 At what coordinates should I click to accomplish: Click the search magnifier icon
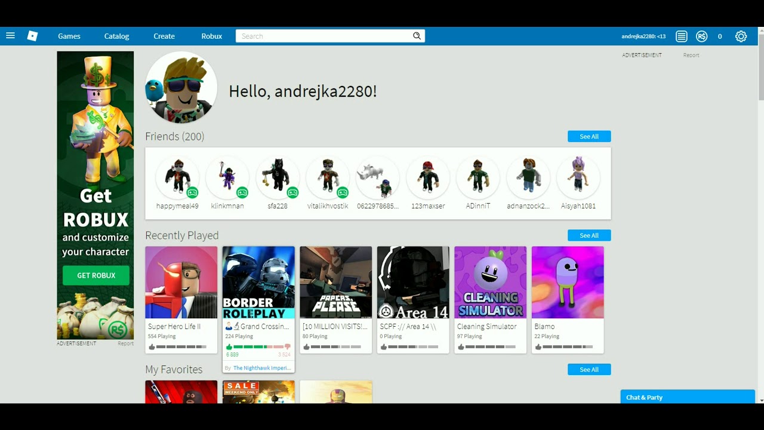pos(417,36)
